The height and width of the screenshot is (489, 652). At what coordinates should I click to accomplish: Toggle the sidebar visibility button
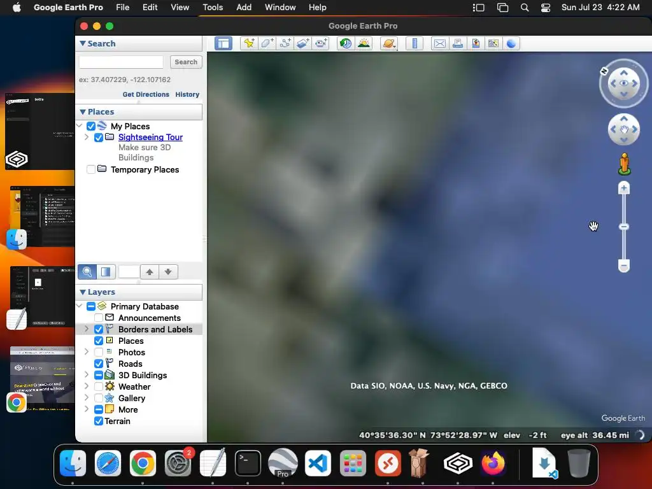[223, 43]
